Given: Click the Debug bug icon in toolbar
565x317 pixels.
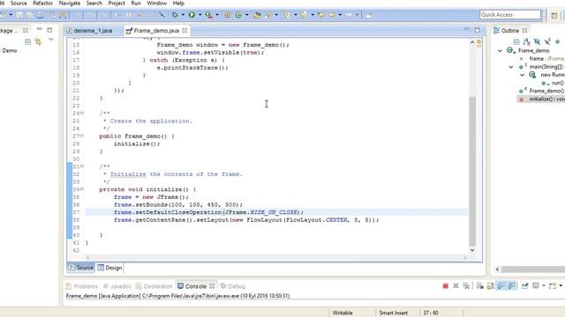Looking at the screenshot, I should (x=175, y=15).
